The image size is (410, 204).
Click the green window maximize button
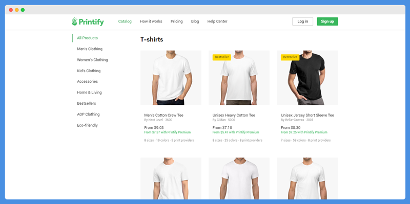coord(23,10)
